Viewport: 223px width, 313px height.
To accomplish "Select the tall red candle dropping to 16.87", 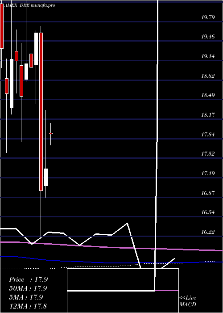I will click(41, 112).
